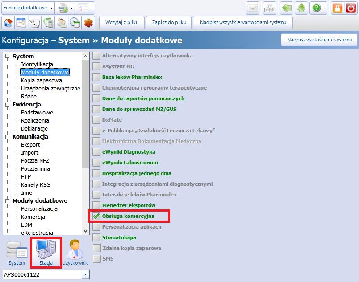This screenshot has height=282, width=359.
Task: Open help icon dropdown arrow
Action: pyautogui.click(x=324, y=8)
